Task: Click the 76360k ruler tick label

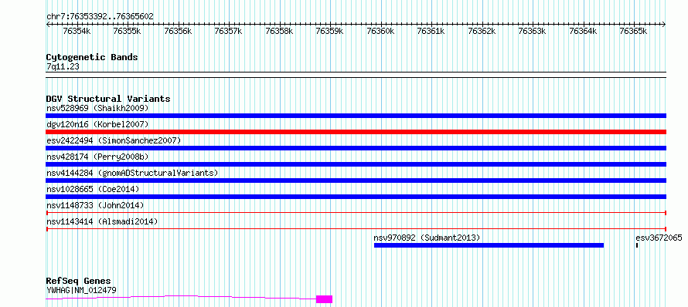Action: 380,31
